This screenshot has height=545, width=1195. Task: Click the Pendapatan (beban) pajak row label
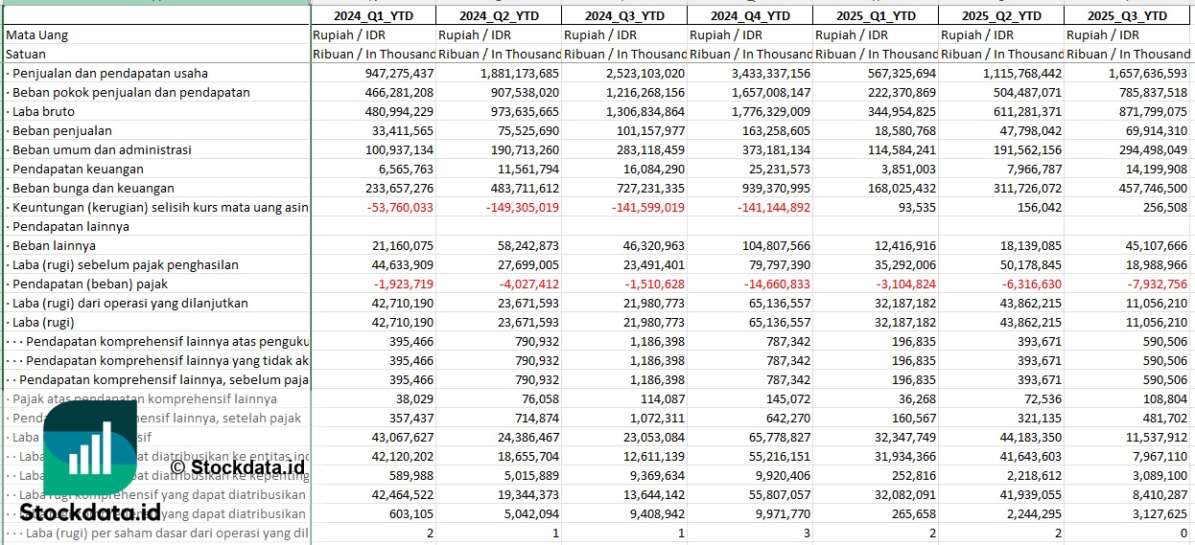pos(90,284)
